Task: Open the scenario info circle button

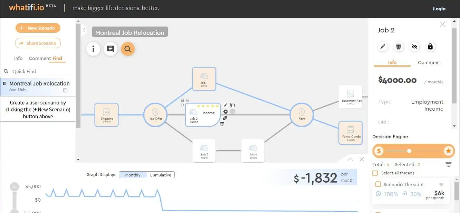Action: [x=93, y=49]
